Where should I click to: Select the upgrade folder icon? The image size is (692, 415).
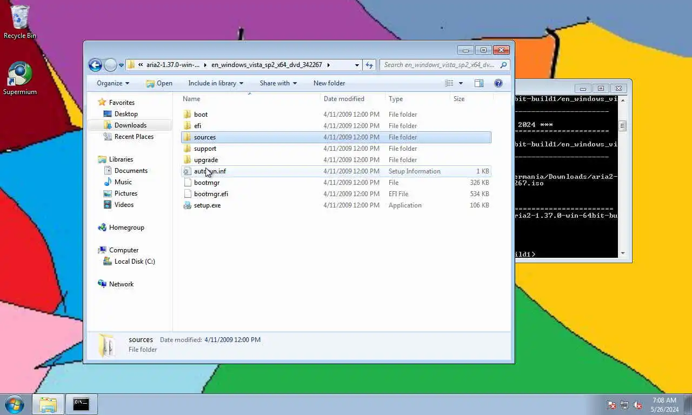(187, 159)
